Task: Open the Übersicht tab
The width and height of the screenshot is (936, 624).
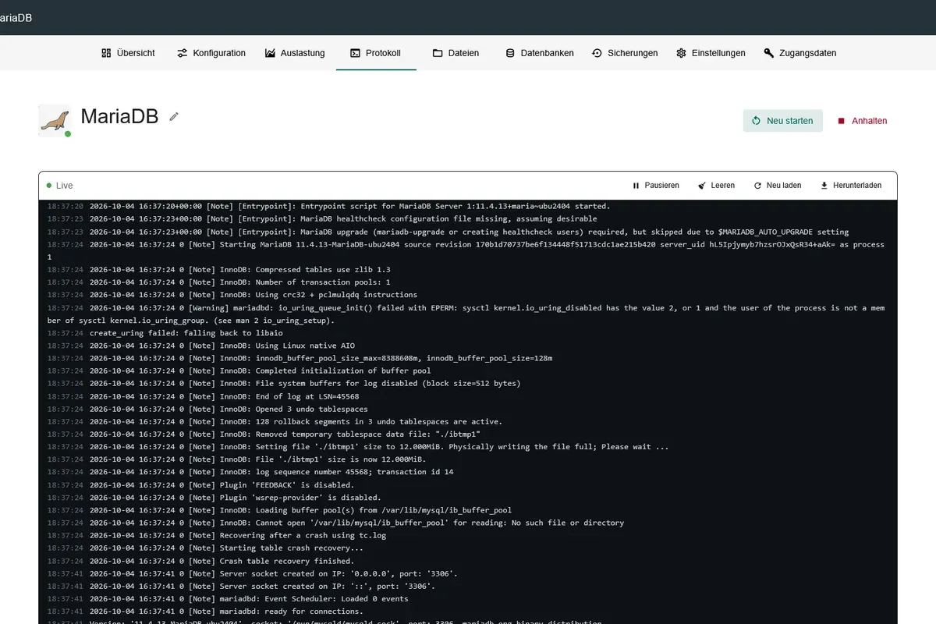Action: [128, 53]
